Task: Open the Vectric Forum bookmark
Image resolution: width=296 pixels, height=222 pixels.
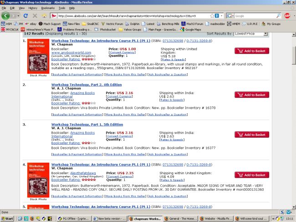Action: click(x=112, y=24)
